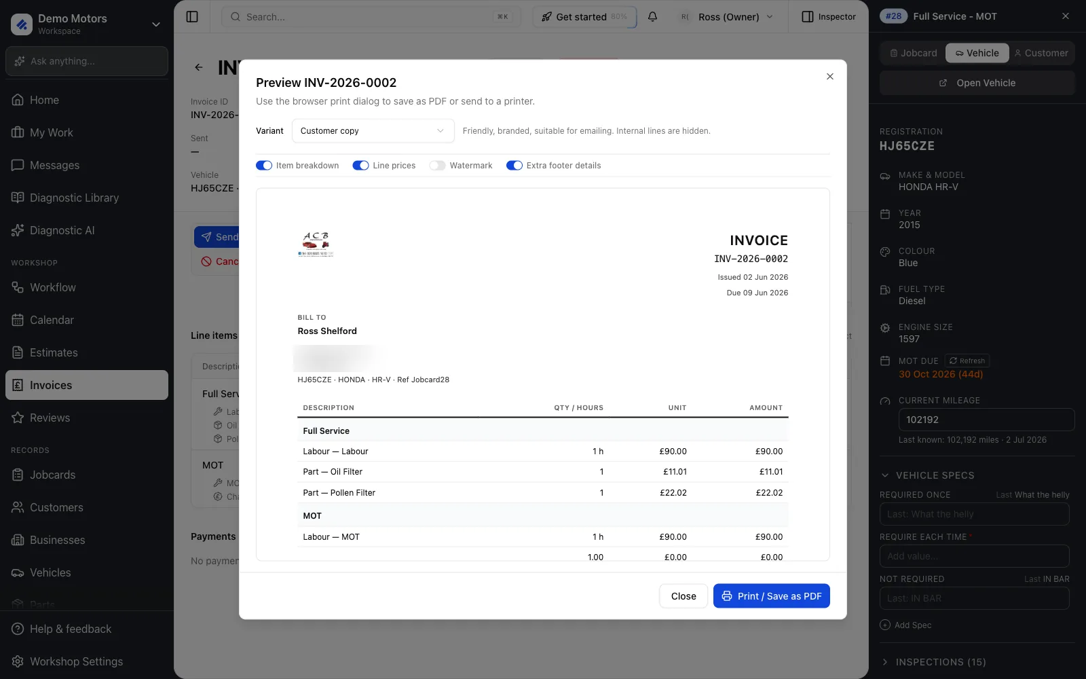Collapse the Vehicle Specs section
The height and width of the screenshot is (679, 1086).
pyautogui.click(x=927, y=475)
